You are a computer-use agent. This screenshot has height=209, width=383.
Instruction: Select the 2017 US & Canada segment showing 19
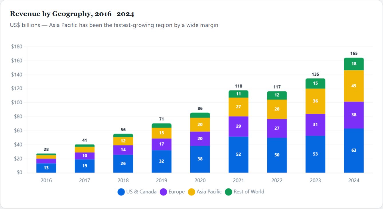point(85,166)
